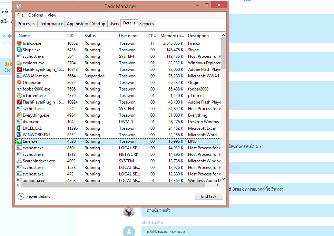The width and height of the screenshot is (334, 236).
Task: Click the μTorrent description cell
Action: [x=196, y=96]
